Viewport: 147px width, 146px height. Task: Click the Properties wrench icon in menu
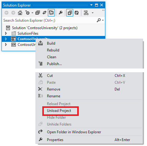tap(40, 139)
